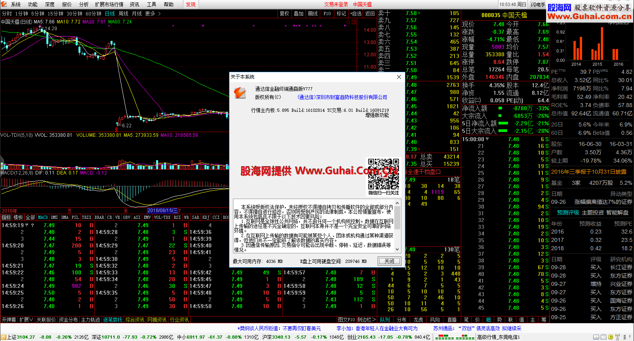634x341 pixels.
Task: Toggle the 开弹幕 bottom tab
Action: [9, 320]
